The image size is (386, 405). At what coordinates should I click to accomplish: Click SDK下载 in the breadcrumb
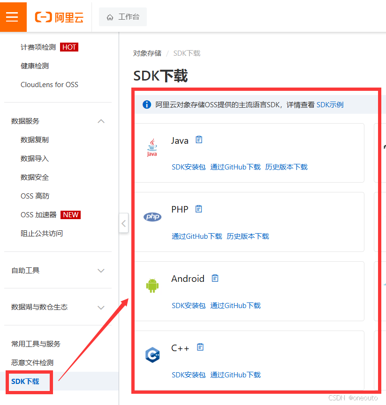pos(187,53)
